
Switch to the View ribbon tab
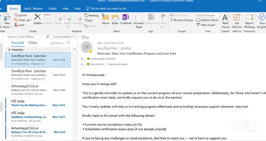[65, 8]
